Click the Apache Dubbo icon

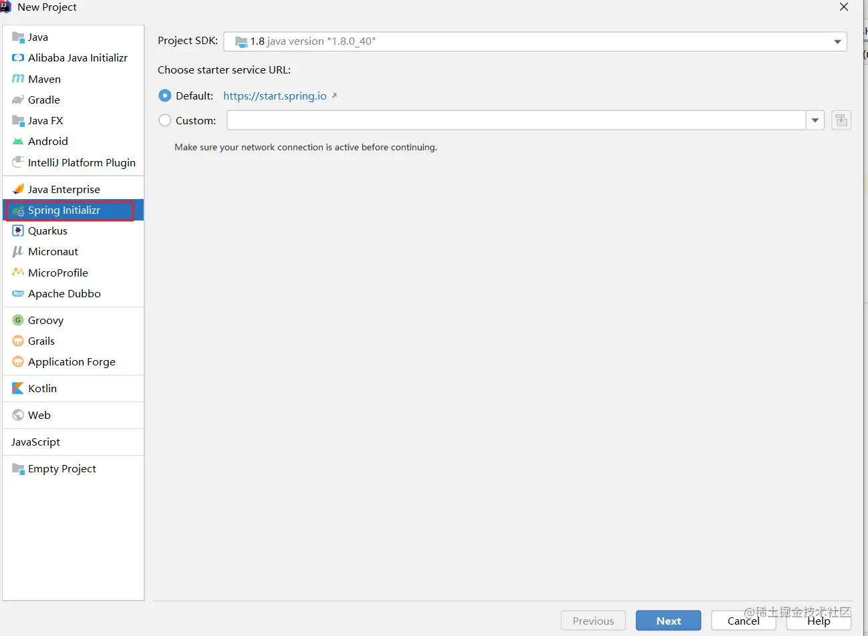(18, 293)
